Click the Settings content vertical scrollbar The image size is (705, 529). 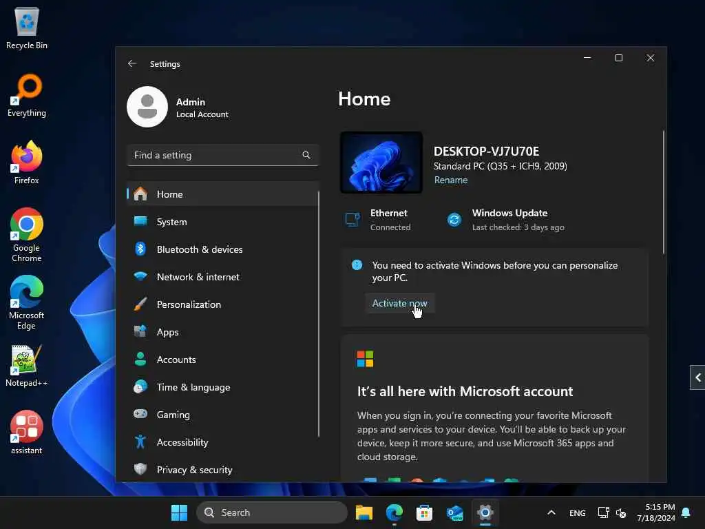(663, 193)
